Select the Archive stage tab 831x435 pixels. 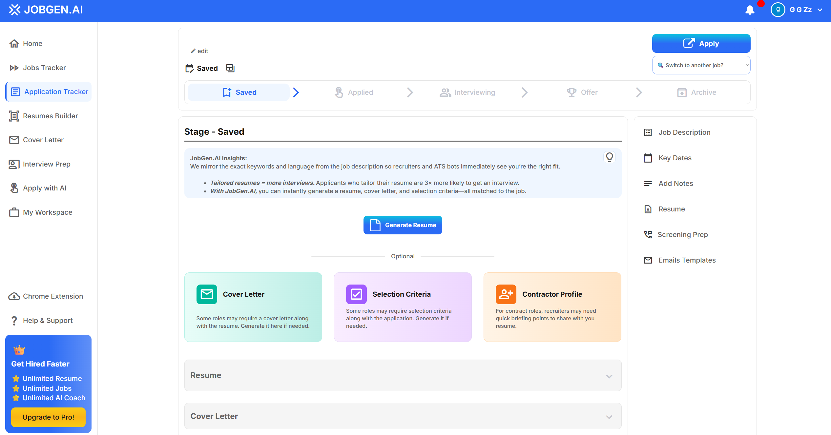pyautogui.click(x=696, y=92)
